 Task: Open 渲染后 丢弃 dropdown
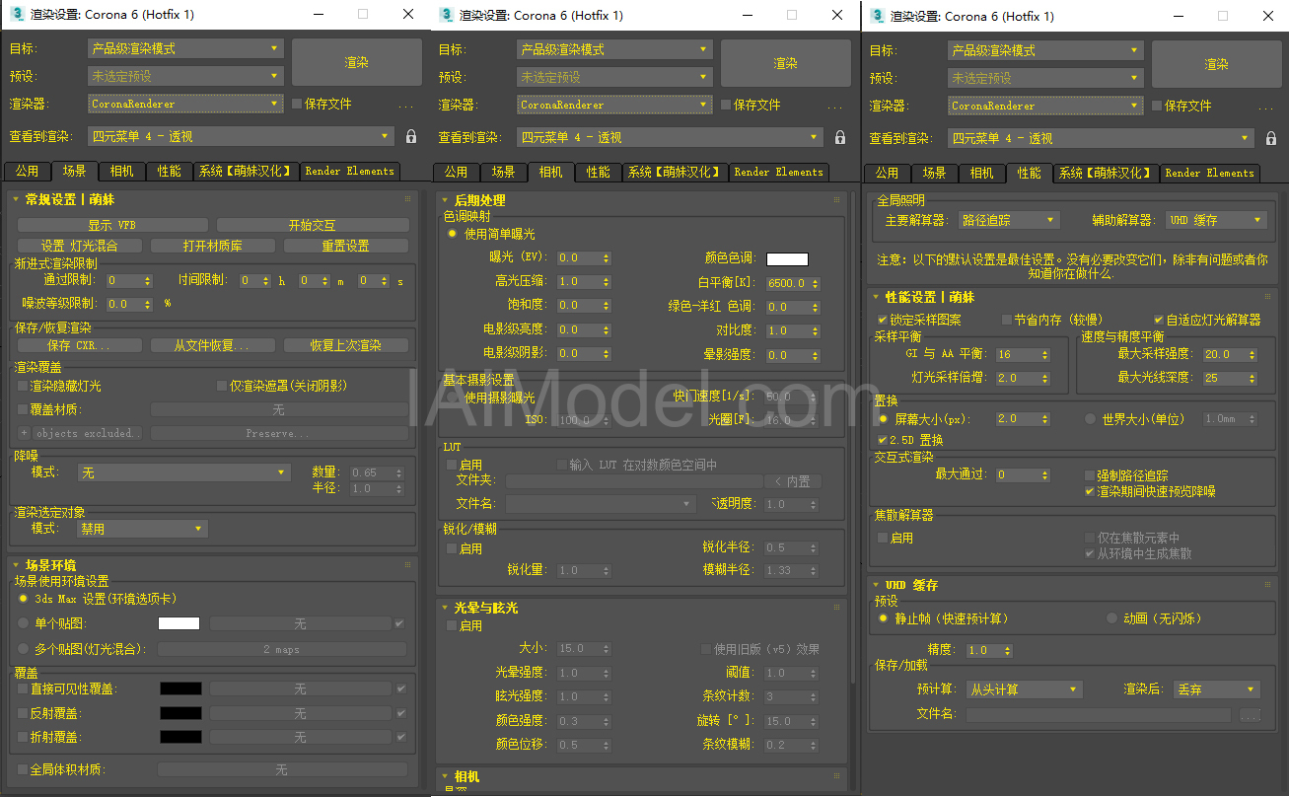[x=1217, y=689]
